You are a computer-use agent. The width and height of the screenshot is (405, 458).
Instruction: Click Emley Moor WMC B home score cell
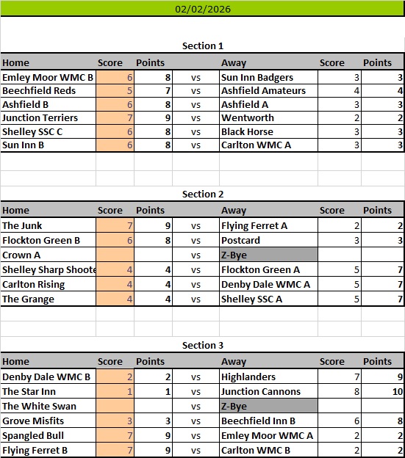pyautogui.click(x=115, y=77)
